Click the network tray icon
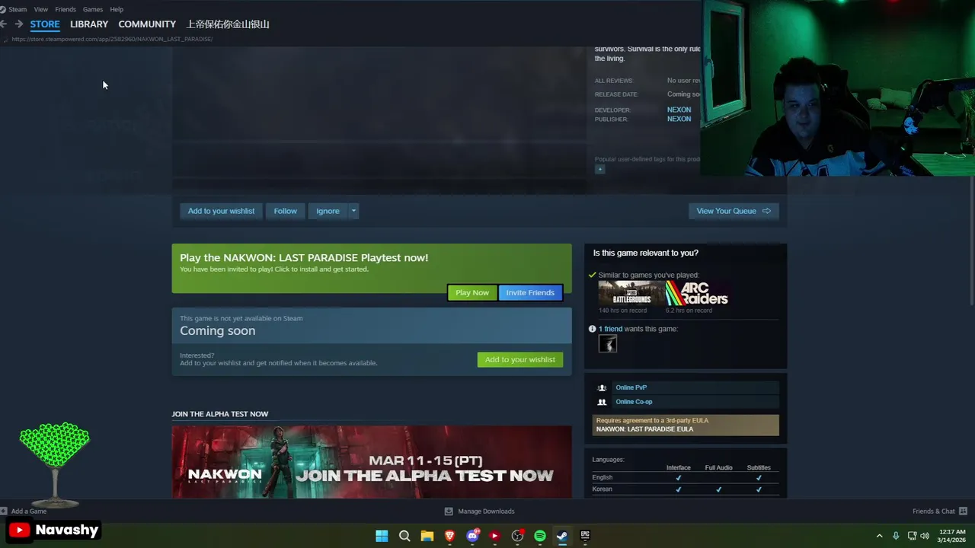The width and height of the screenshot is (975, 548). (x=912, y=536)
